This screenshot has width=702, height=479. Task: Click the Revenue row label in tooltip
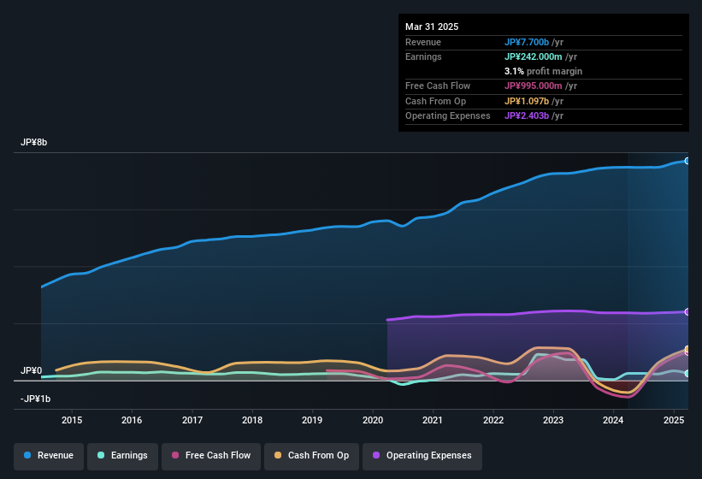click(x=423, y=42)
